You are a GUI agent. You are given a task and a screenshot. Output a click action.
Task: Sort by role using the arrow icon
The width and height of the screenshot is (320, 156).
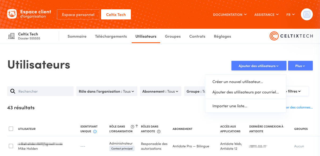click(x=137, y=126)
